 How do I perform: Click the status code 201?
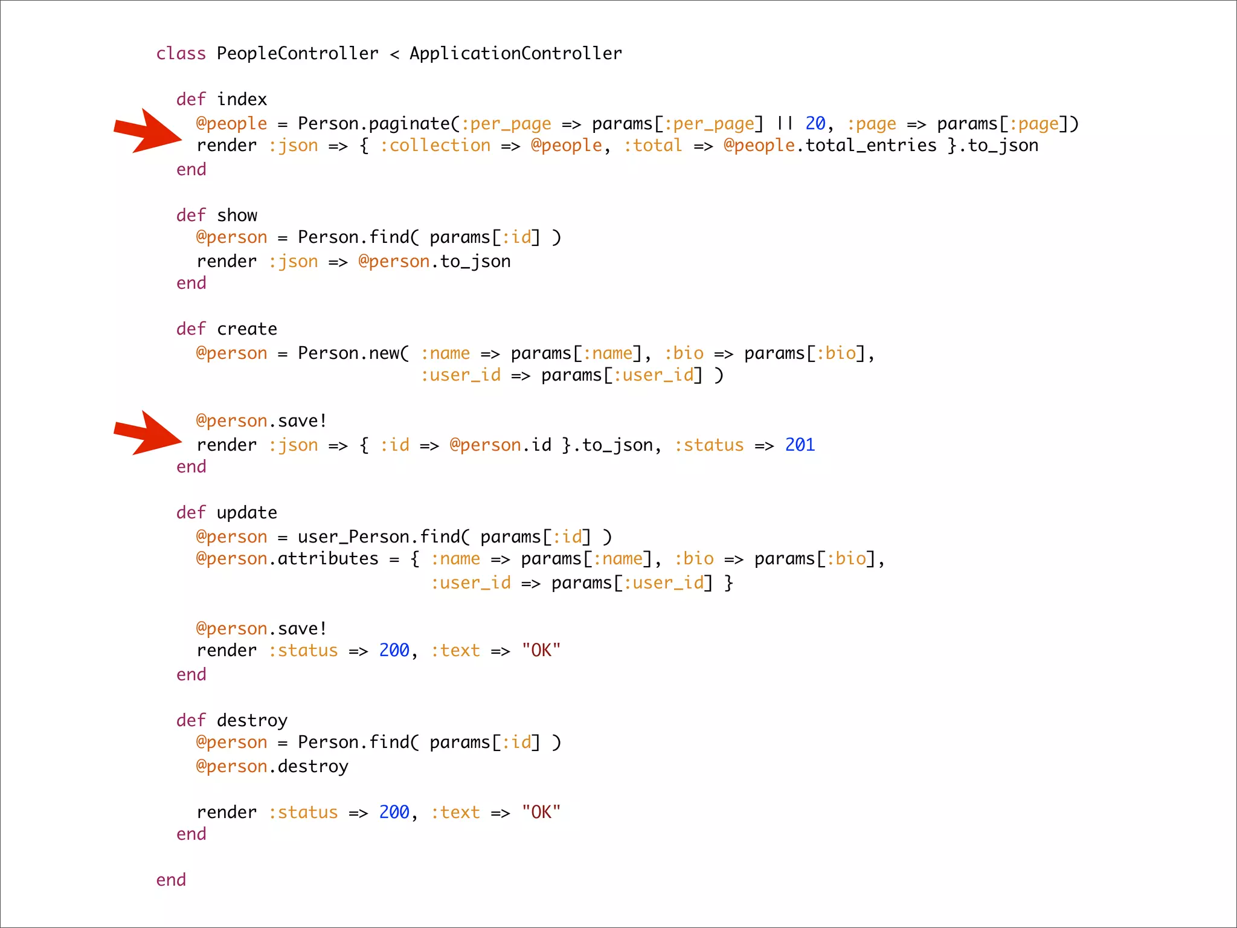point(800,445)
